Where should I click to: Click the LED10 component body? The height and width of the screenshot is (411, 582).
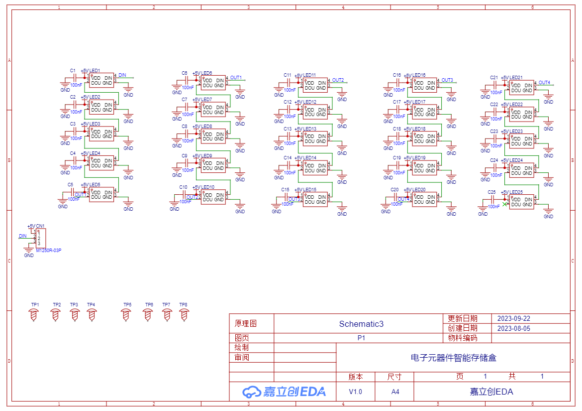[213, 197]
